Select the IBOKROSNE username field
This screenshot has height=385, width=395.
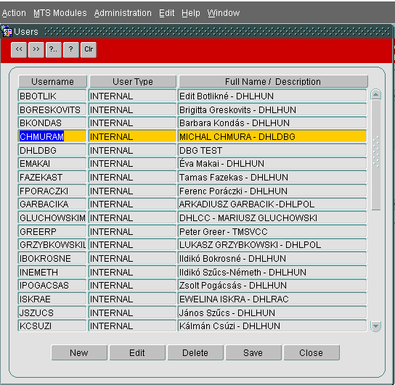click(52, 259)
